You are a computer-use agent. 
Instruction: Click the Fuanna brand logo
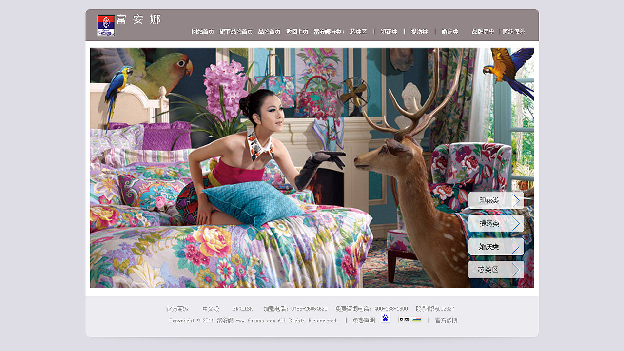click(x=106, y=25)
